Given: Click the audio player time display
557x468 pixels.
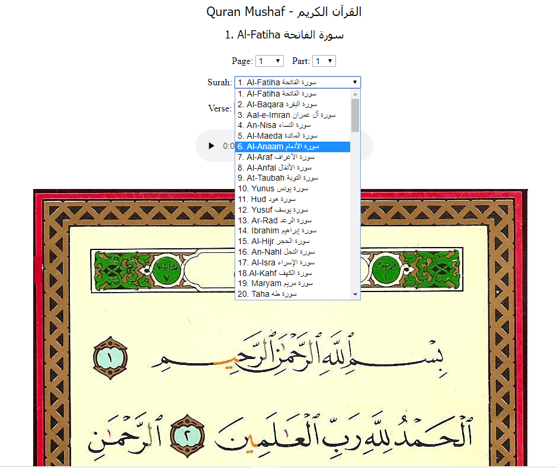Looking at the screenshot, I should click(x=228, y=146).
